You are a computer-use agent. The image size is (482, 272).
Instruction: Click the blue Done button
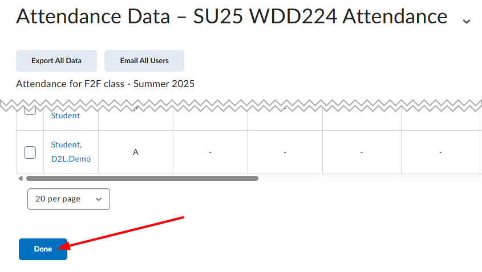tap(43, 249)
